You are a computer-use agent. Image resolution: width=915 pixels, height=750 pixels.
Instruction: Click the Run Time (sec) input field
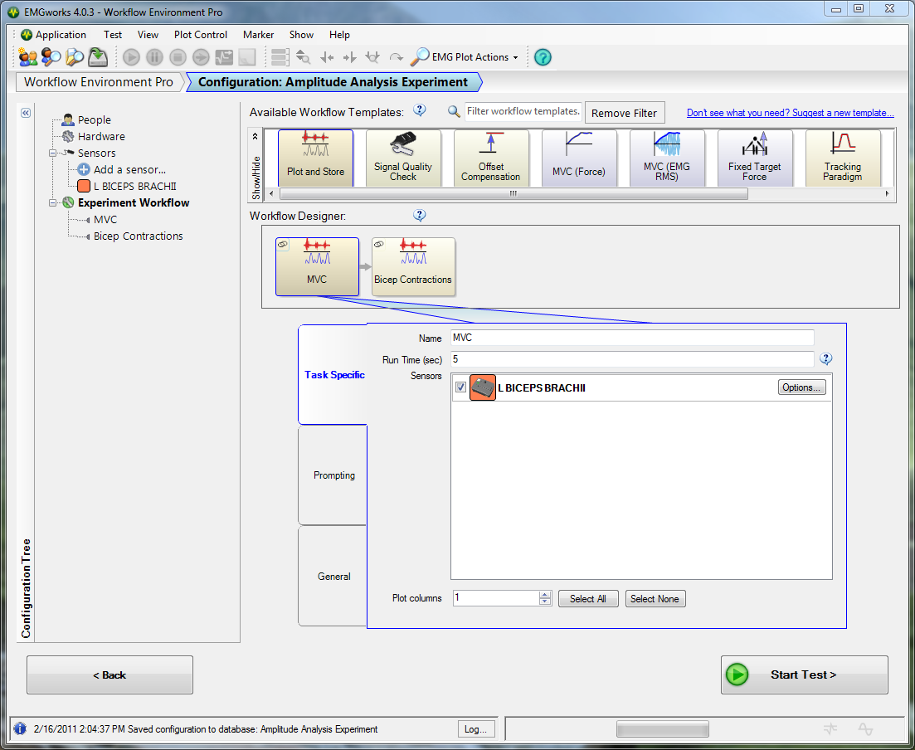click(632, 359)
